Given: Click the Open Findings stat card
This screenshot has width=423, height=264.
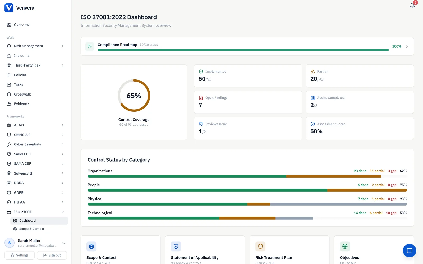Looking at the screenshot, I should [248, 102].
